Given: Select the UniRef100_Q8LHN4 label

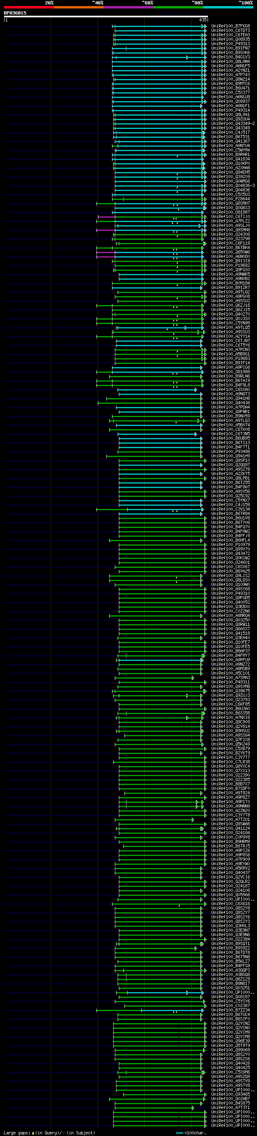Looking at the screenshot, I should (230, 61).
